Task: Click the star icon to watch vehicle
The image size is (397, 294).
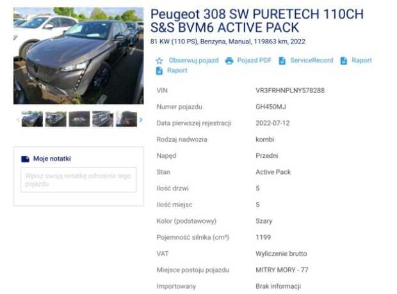Action: (159, 61)
